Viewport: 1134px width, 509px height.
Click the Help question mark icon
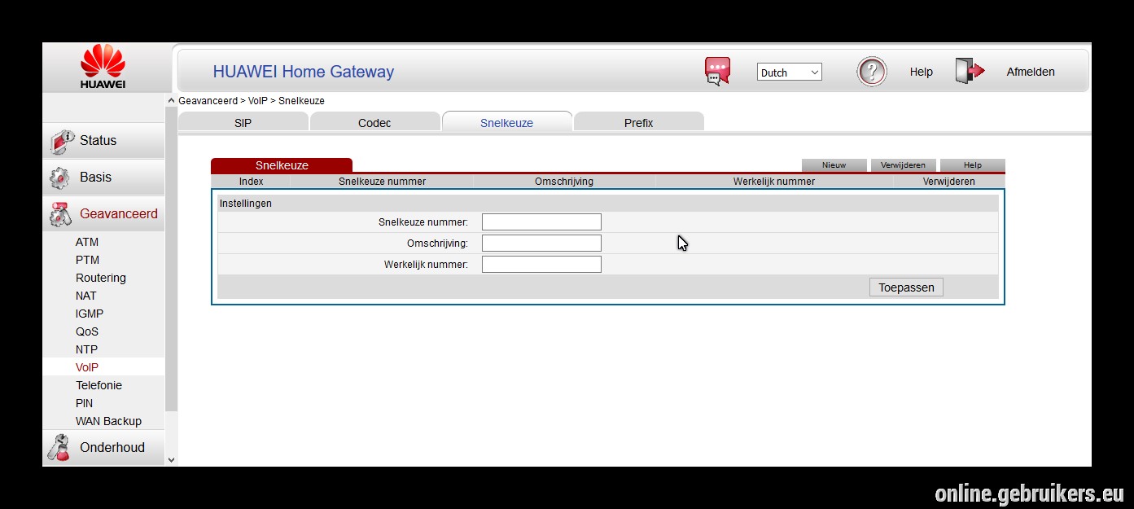871,72
